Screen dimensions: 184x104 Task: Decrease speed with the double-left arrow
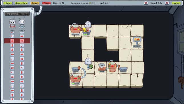pos(146,3)
